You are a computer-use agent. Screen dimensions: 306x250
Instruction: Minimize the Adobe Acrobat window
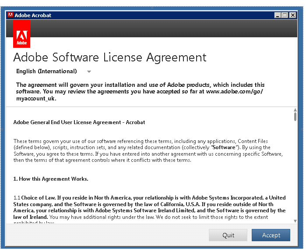click(x=278, y=15)
